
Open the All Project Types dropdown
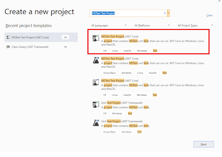coord(195,26)
